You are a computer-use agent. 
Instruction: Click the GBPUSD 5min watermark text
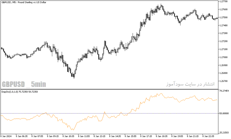tap(24, 84)
